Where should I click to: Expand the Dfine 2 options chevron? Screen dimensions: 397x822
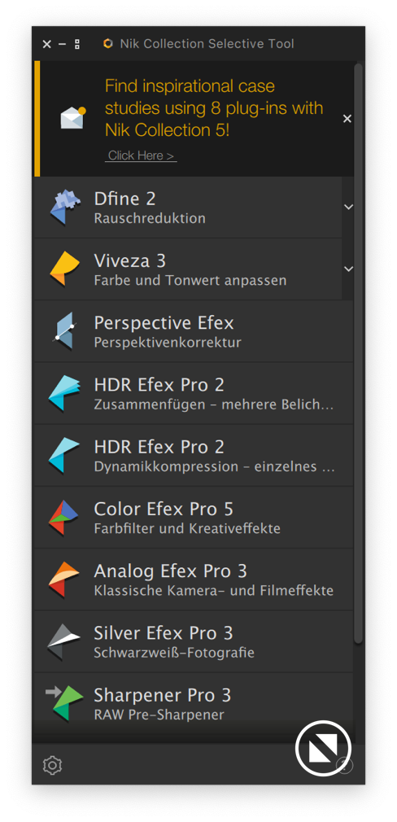point(348,207)
